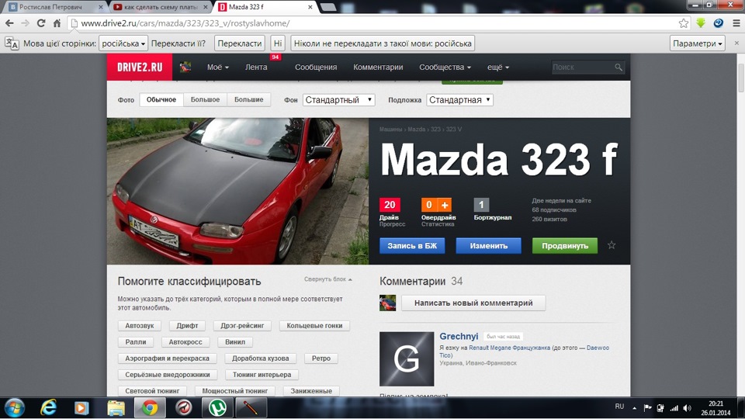745x419 pixels.
Task: Open the Комментарии navigation item
Action: 378,67
